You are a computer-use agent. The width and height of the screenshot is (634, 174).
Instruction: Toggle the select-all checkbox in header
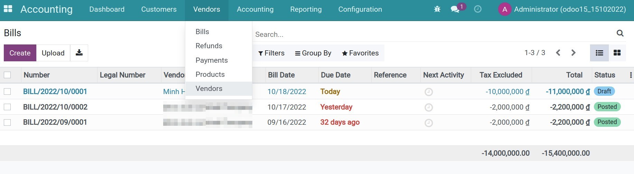click(7, 75)
